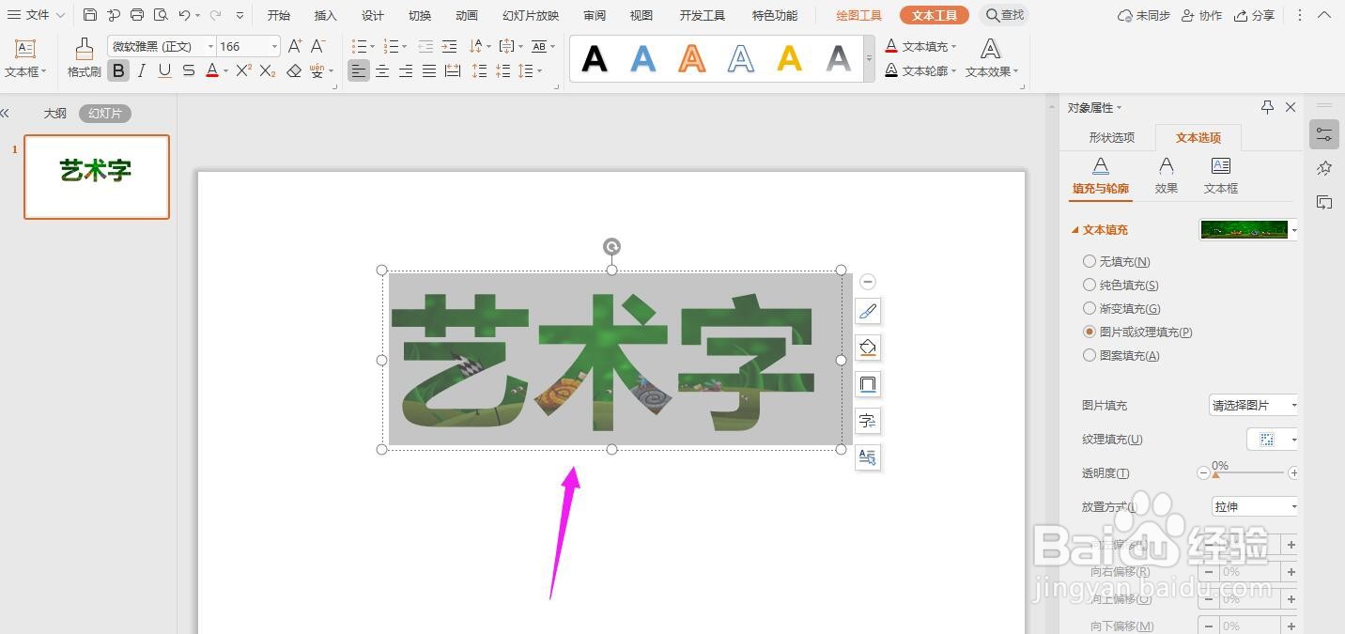
Task: Apply Superscript formatting
Action: click(x=243, y=70)
